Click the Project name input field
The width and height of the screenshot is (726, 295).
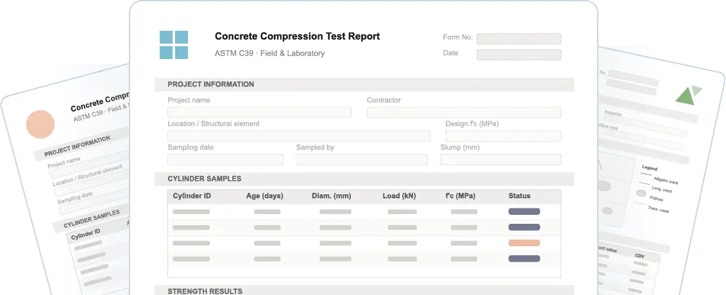[259, 112]
